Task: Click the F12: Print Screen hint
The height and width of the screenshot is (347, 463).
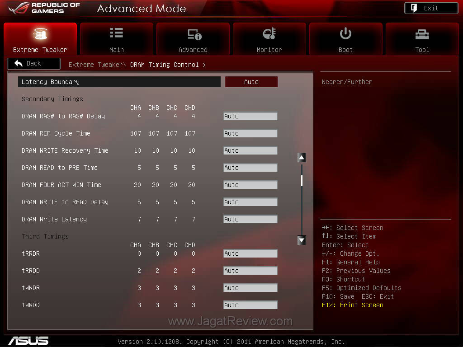Action: coord(353,305)
